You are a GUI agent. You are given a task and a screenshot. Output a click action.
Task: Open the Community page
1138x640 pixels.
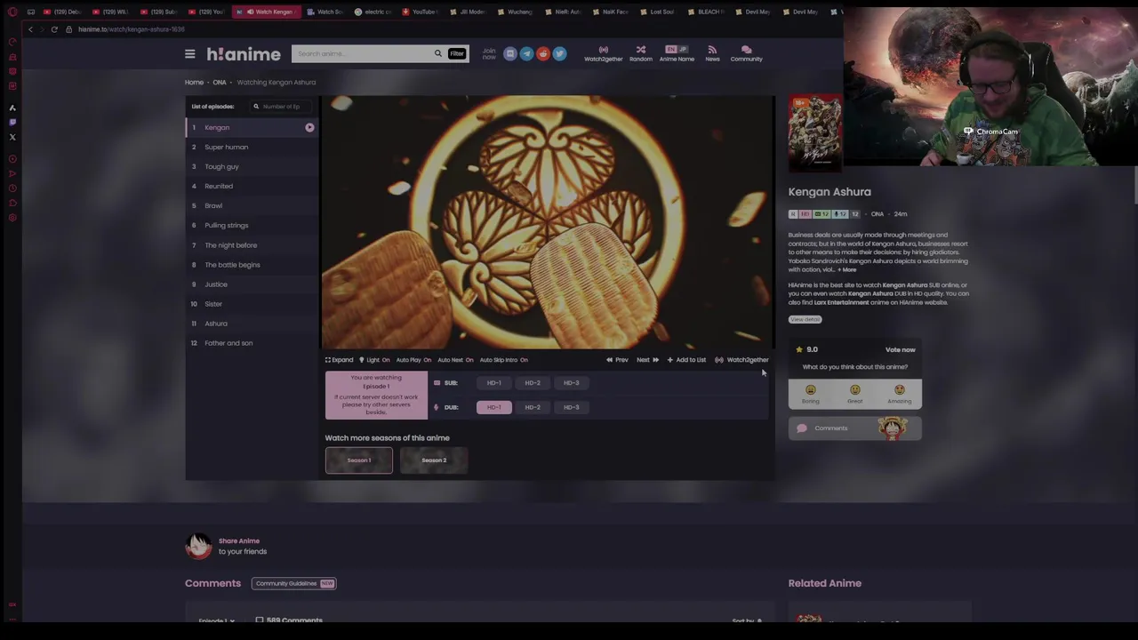(x=746, y=53)
